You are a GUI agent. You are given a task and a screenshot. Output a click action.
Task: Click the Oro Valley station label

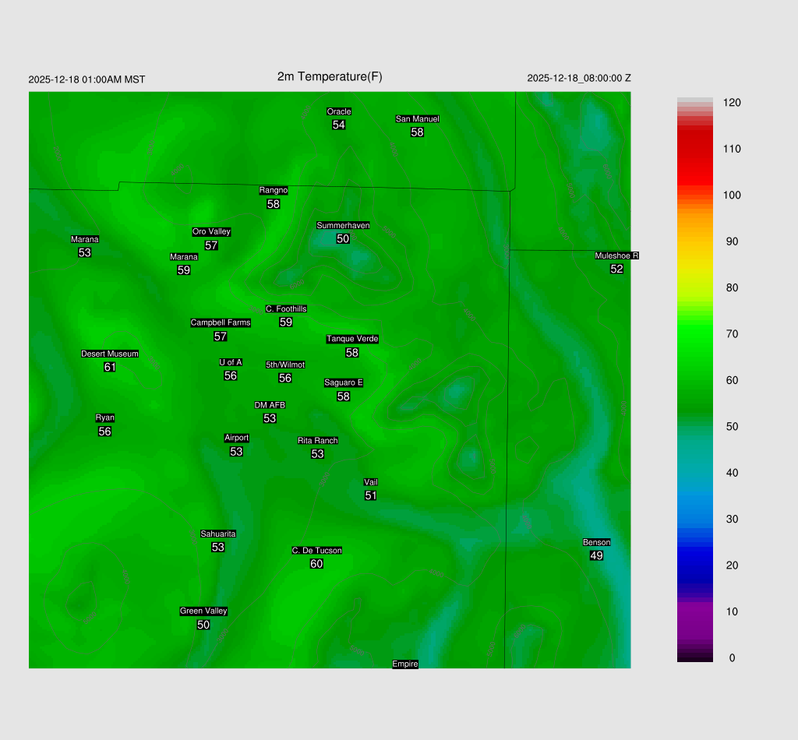(211, 232)
